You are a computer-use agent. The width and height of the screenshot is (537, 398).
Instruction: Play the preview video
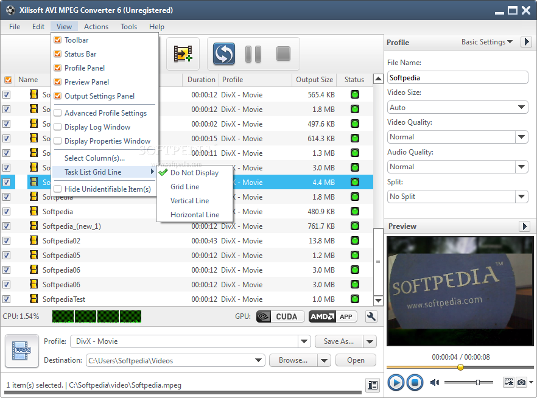[396, 382]
